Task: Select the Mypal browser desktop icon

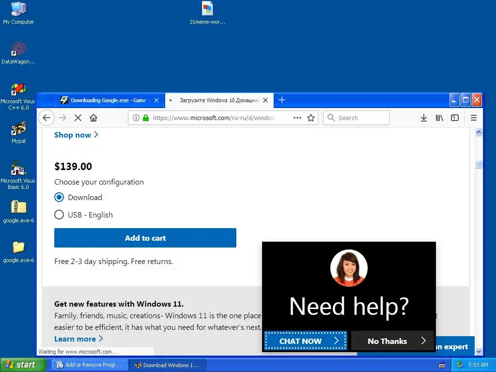Action: coord(18,133)
